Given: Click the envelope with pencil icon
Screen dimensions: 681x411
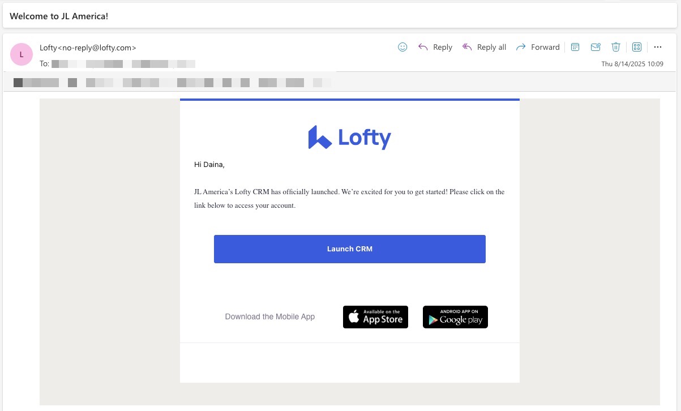Looking at the screenshot, I should coord(596,47).
